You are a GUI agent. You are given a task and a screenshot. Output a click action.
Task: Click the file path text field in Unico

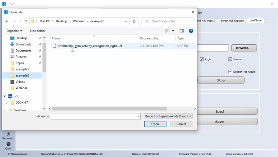point(213,48)
